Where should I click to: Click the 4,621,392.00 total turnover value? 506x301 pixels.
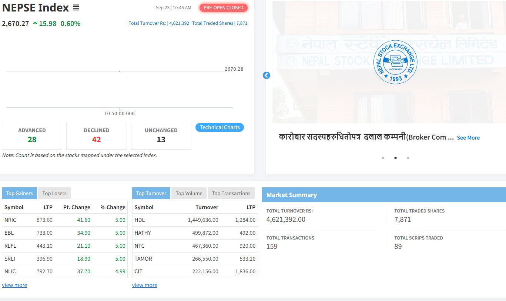click(x=286, y=220)
